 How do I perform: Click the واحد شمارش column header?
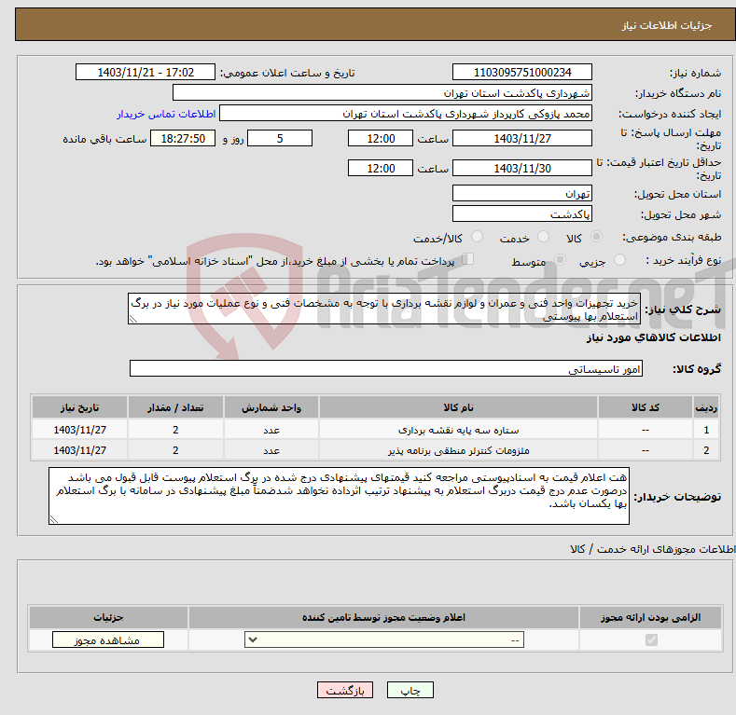[271, 407]
